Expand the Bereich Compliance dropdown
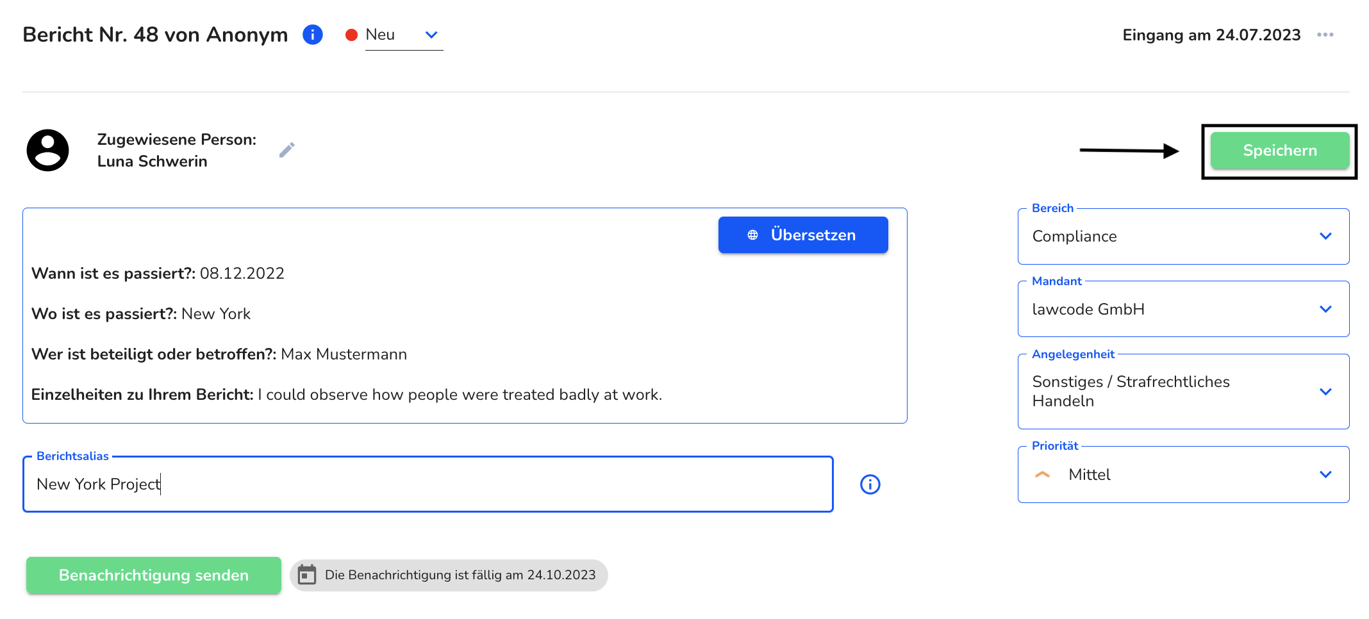Viewport: 1369px width, 619px height. click(1183, 236)
